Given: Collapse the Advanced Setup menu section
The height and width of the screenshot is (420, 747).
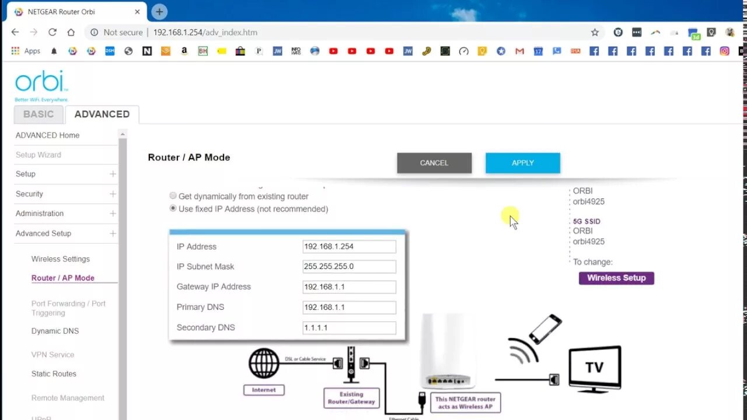Looking at the screenshot, I should tap(113, 233).
